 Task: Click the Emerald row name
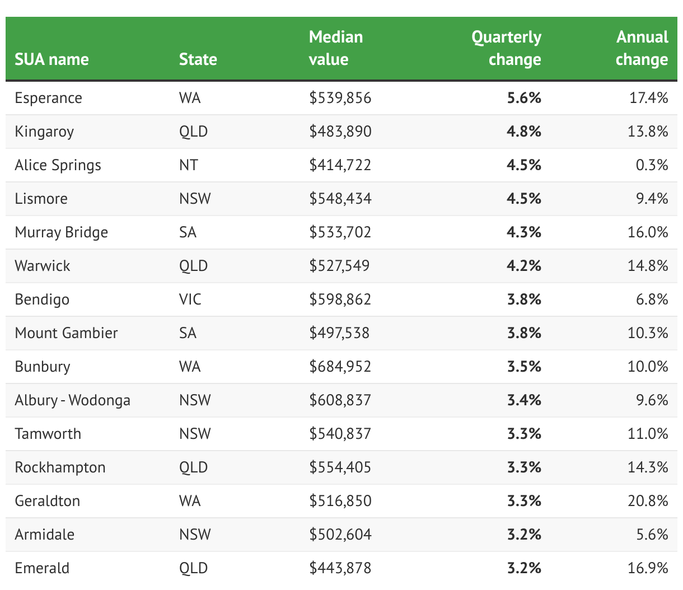[42, 568]
